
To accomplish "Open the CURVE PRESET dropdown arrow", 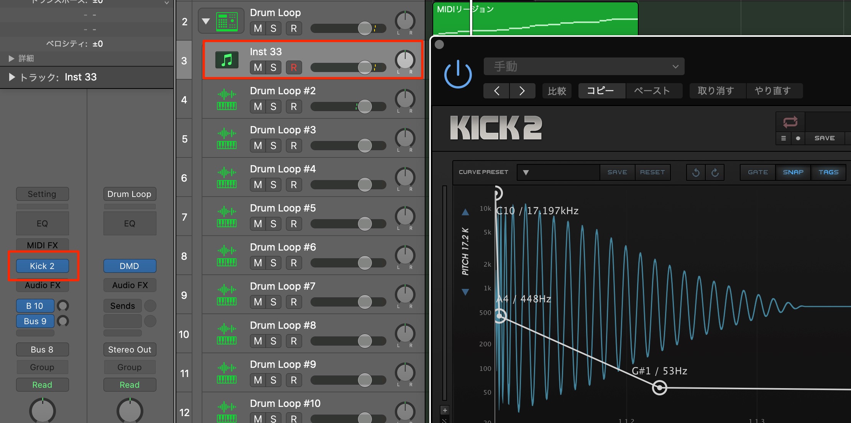I will (526, 172).
